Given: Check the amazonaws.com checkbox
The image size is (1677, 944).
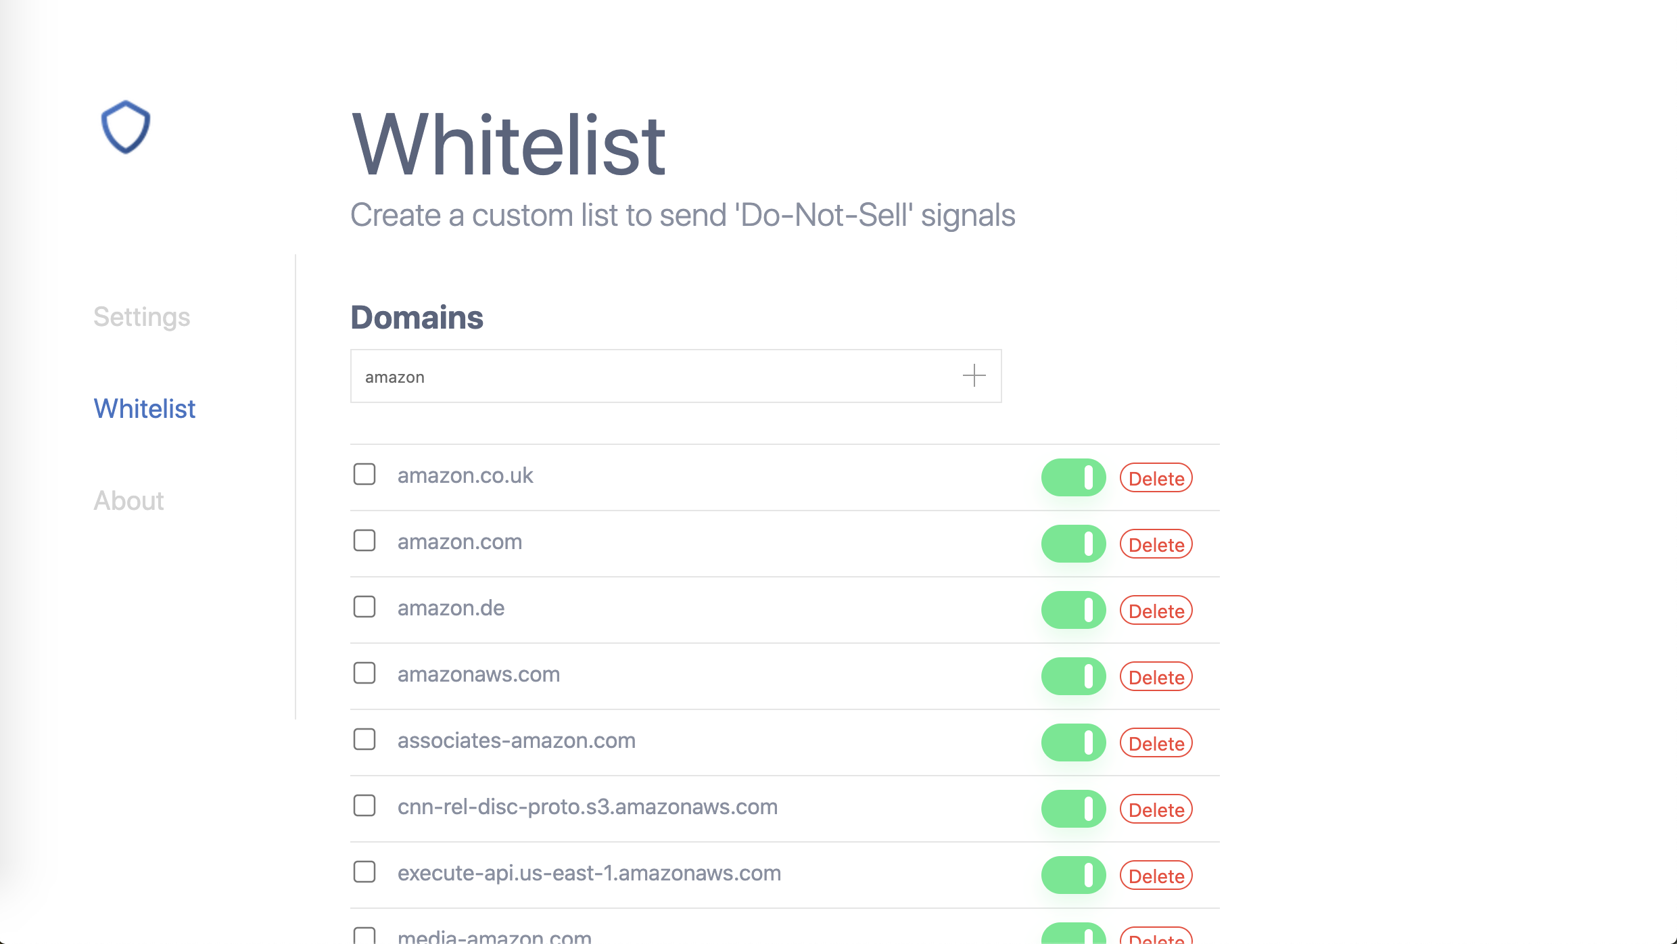Looking at the screenshot, I should pos(364,674).
